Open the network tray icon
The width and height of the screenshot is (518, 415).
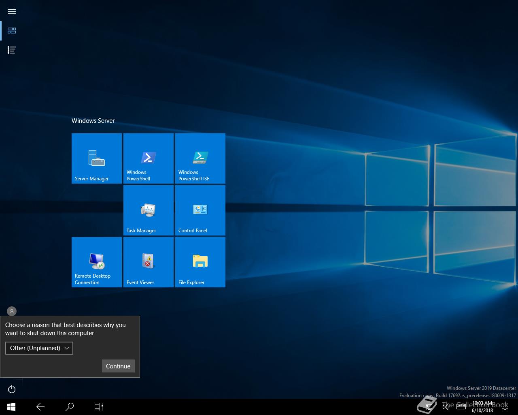point(429,407)
